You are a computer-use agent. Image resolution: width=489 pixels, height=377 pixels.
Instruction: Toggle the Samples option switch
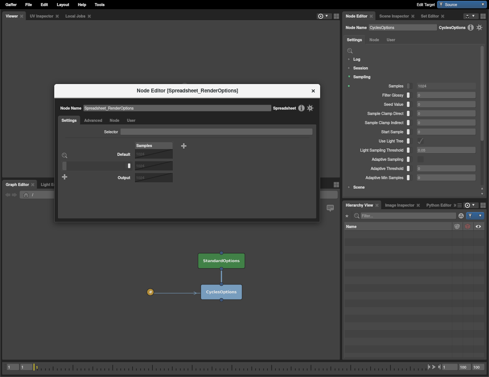click(x=409, y=86)
